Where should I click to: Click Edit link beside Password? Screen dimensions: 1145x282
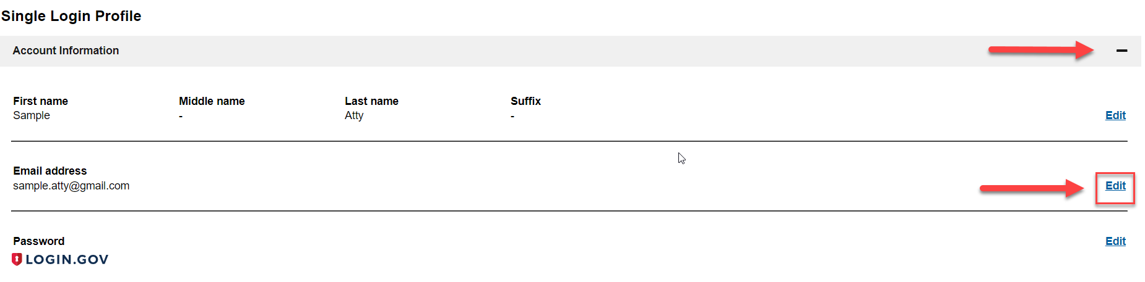1115,241
